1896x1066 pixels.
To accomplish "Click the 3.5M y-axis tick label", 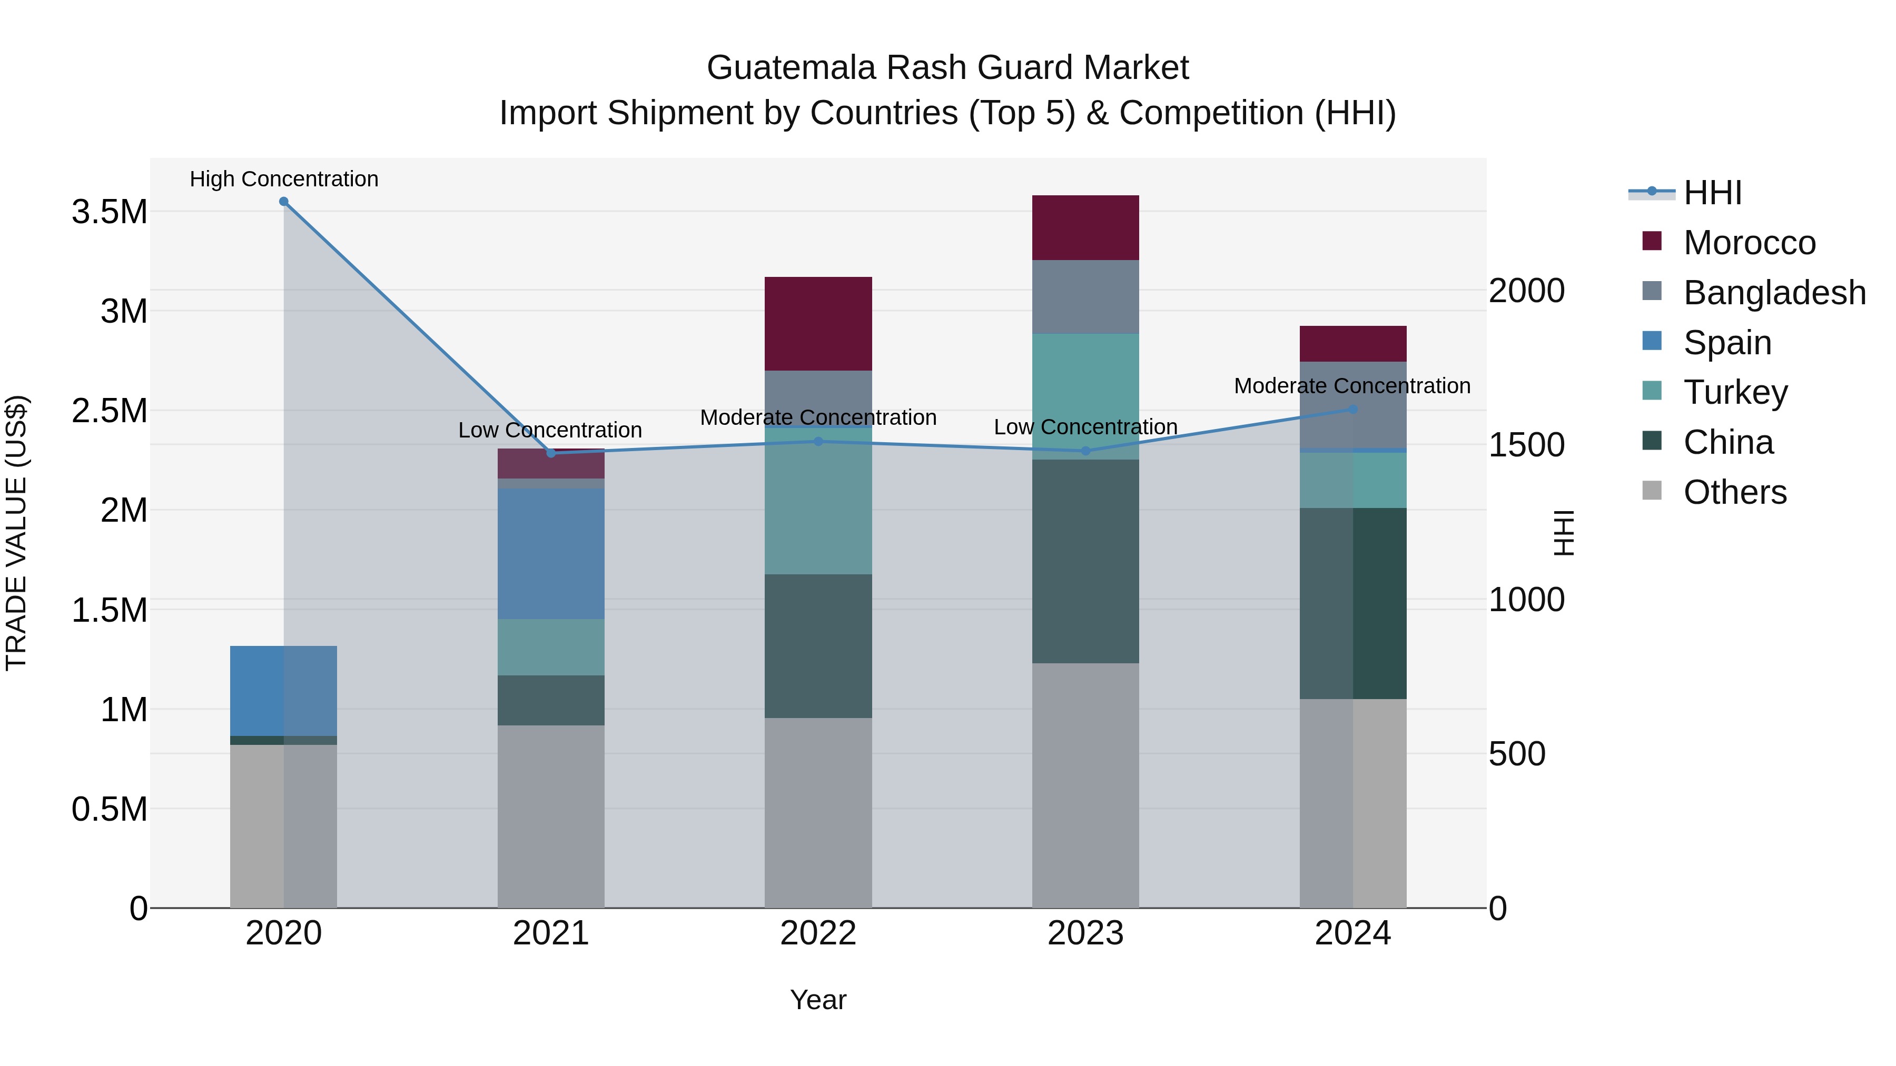I will tap(110, 212).
